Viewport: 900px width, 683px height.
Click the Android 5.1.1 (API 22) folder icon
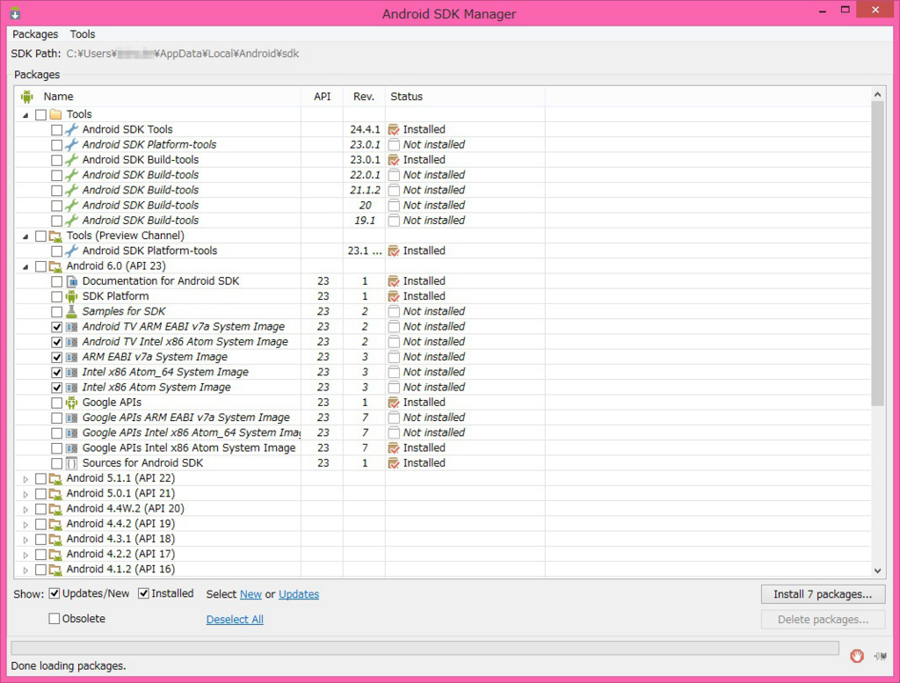55,479
